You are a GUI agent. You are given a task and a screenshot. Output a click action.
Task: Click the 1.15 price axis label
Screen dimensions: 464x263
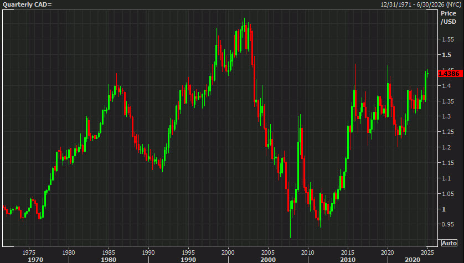click(x=448, y=163)
